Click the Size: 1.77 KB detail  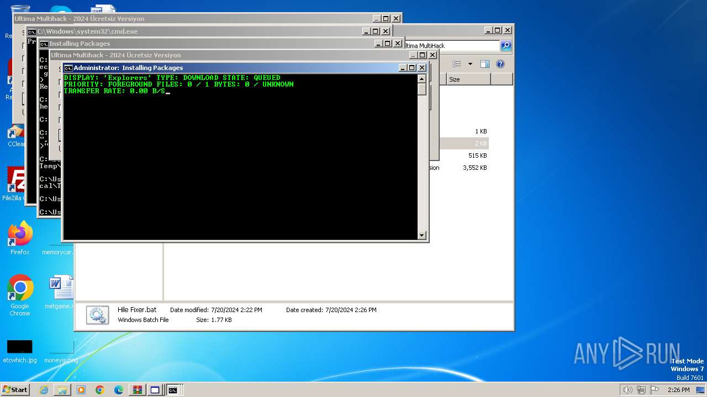click(x=214, y=320)
